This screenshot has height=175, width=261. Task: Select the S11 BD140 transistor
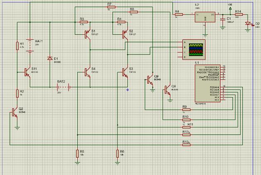click(27, 72)
